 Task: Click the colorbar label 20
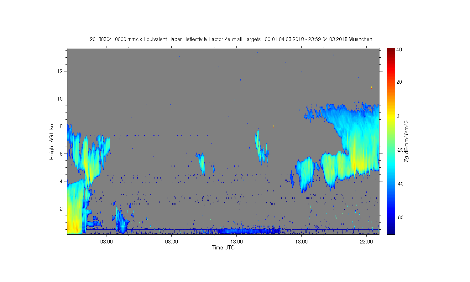point(399,82)
